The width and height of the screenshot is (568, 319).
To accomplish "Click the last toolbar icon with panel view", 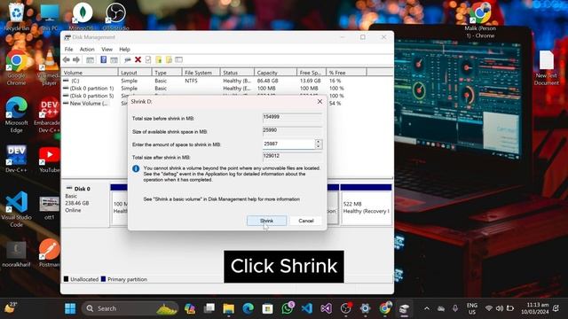I will [179, 59].
